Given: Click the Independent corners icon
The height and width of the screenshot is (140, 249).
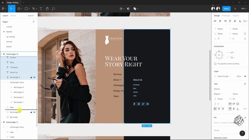Looking at the screenshot, I should click(245, 38).
